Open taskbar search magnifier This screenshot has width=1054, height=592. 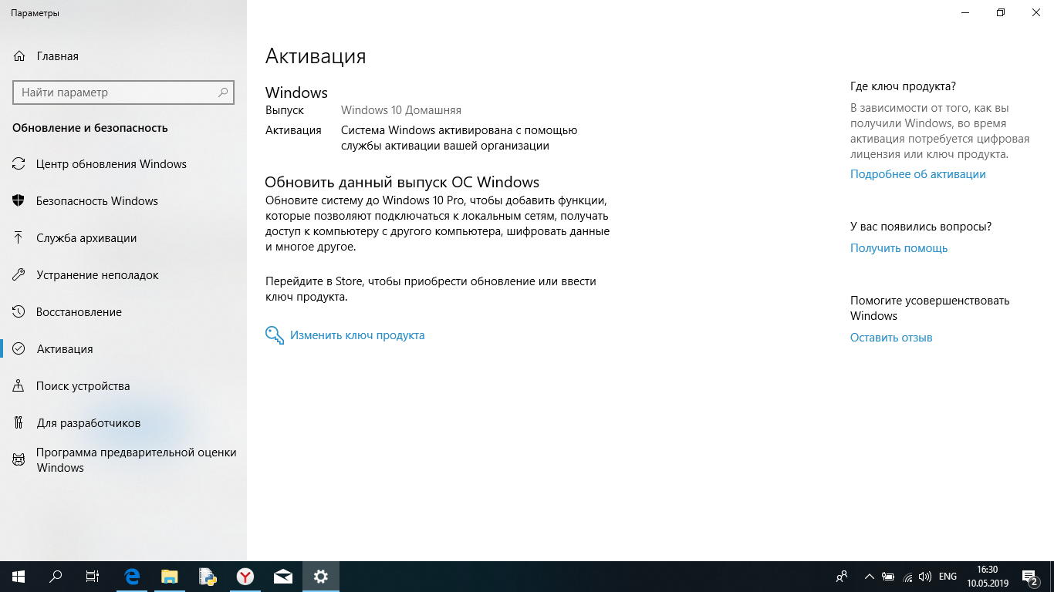56,577
